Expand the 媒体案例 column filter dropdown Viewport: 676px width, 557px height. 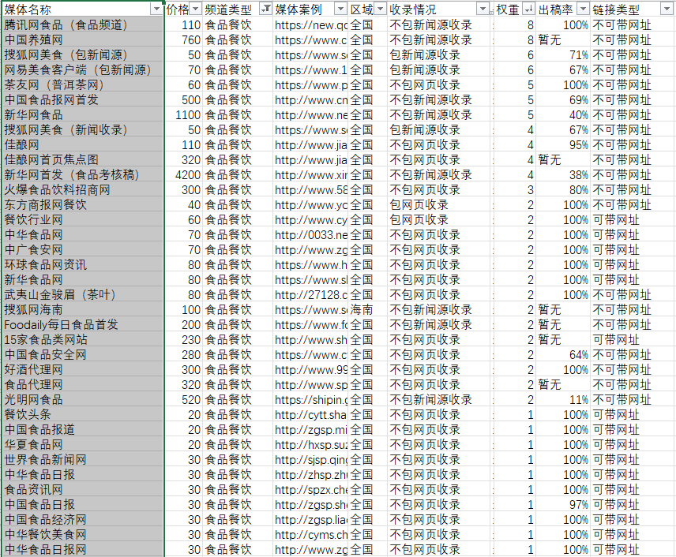[340, 9]
